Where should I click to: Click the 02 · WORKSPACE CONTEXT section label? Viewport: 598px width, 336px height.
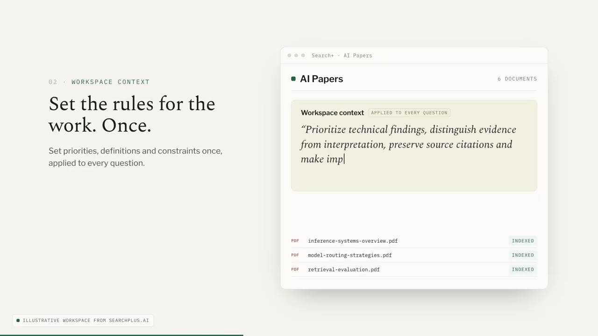coord(99,82)
